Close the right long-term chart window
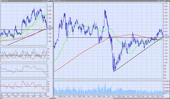Viewport: 170px width, 99px height. point(169,1)
